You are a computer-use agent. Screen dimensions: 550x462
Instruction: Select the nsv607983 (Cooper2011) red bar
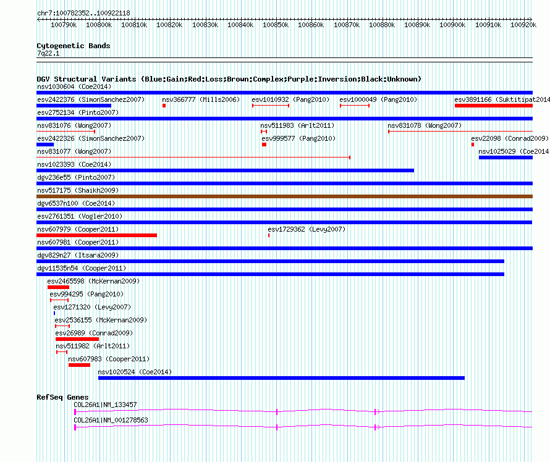(79, 365)
